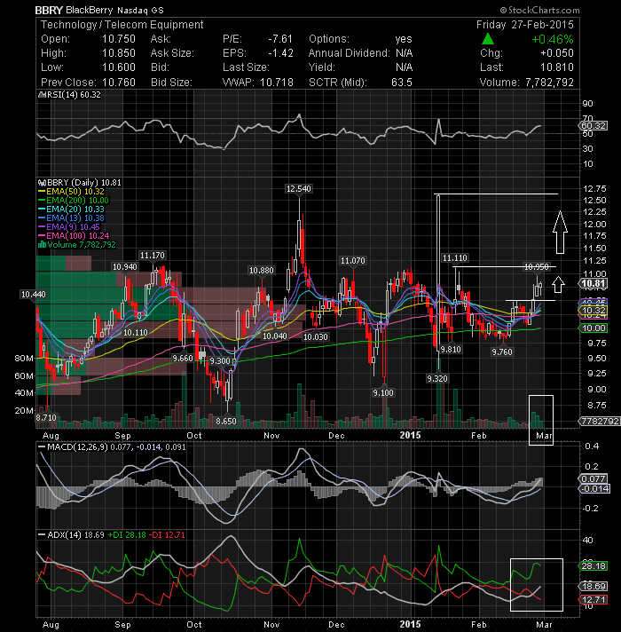Click the green line swatch for EMA(200)
The image size is (621, 632).
(42, 201)
